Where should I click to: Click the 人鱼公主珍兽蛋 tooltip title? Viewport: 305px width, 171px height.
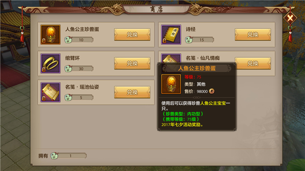(197, 68)
